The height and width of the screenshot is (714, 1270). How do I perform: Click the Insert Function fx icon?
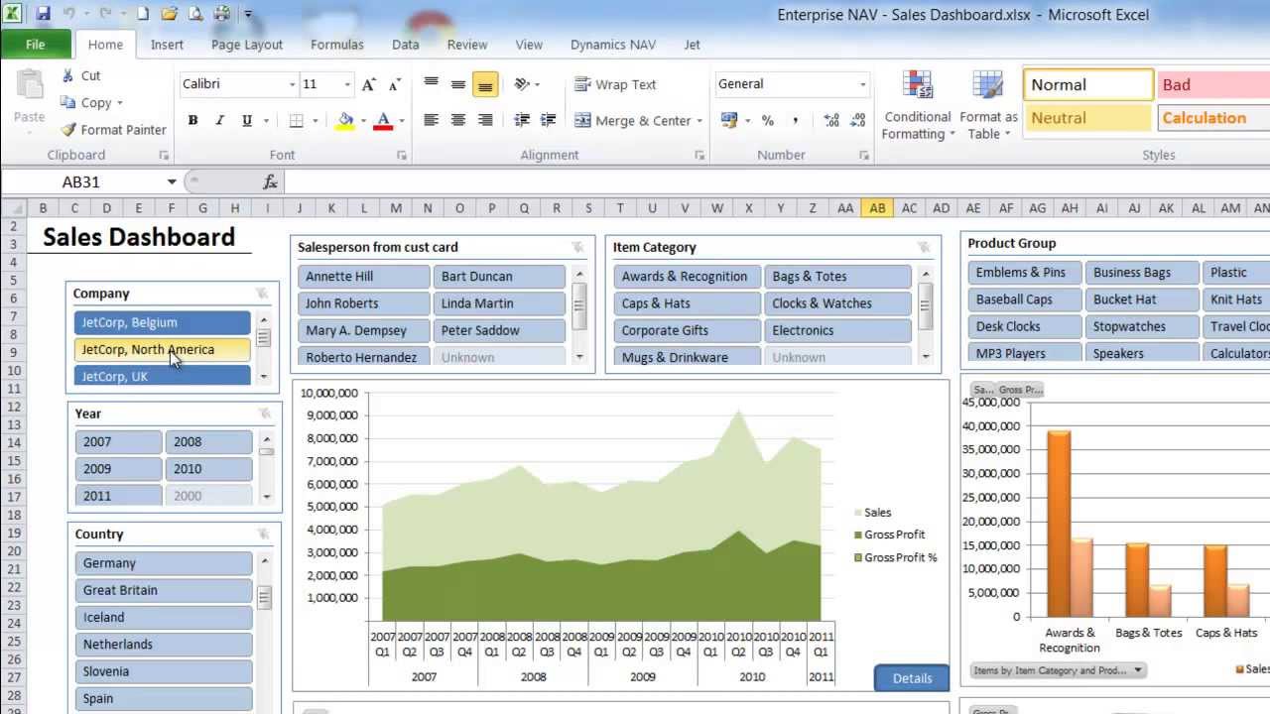point(270,181)
